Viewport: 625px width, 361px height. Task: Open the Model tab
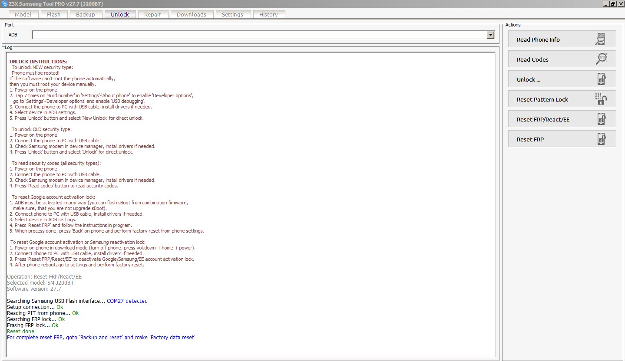pyautogui.click(x=23, y=14)
